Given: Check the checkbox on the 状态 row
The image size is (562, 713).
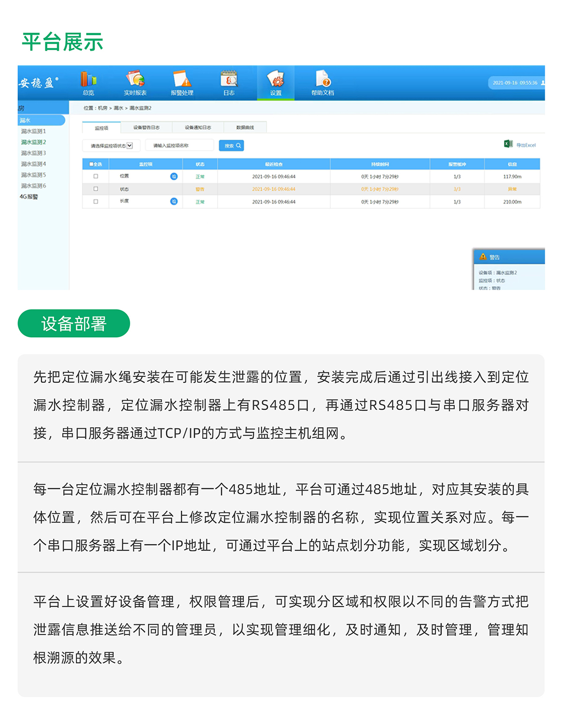Looking at the screenshot, I should (96, 189).
